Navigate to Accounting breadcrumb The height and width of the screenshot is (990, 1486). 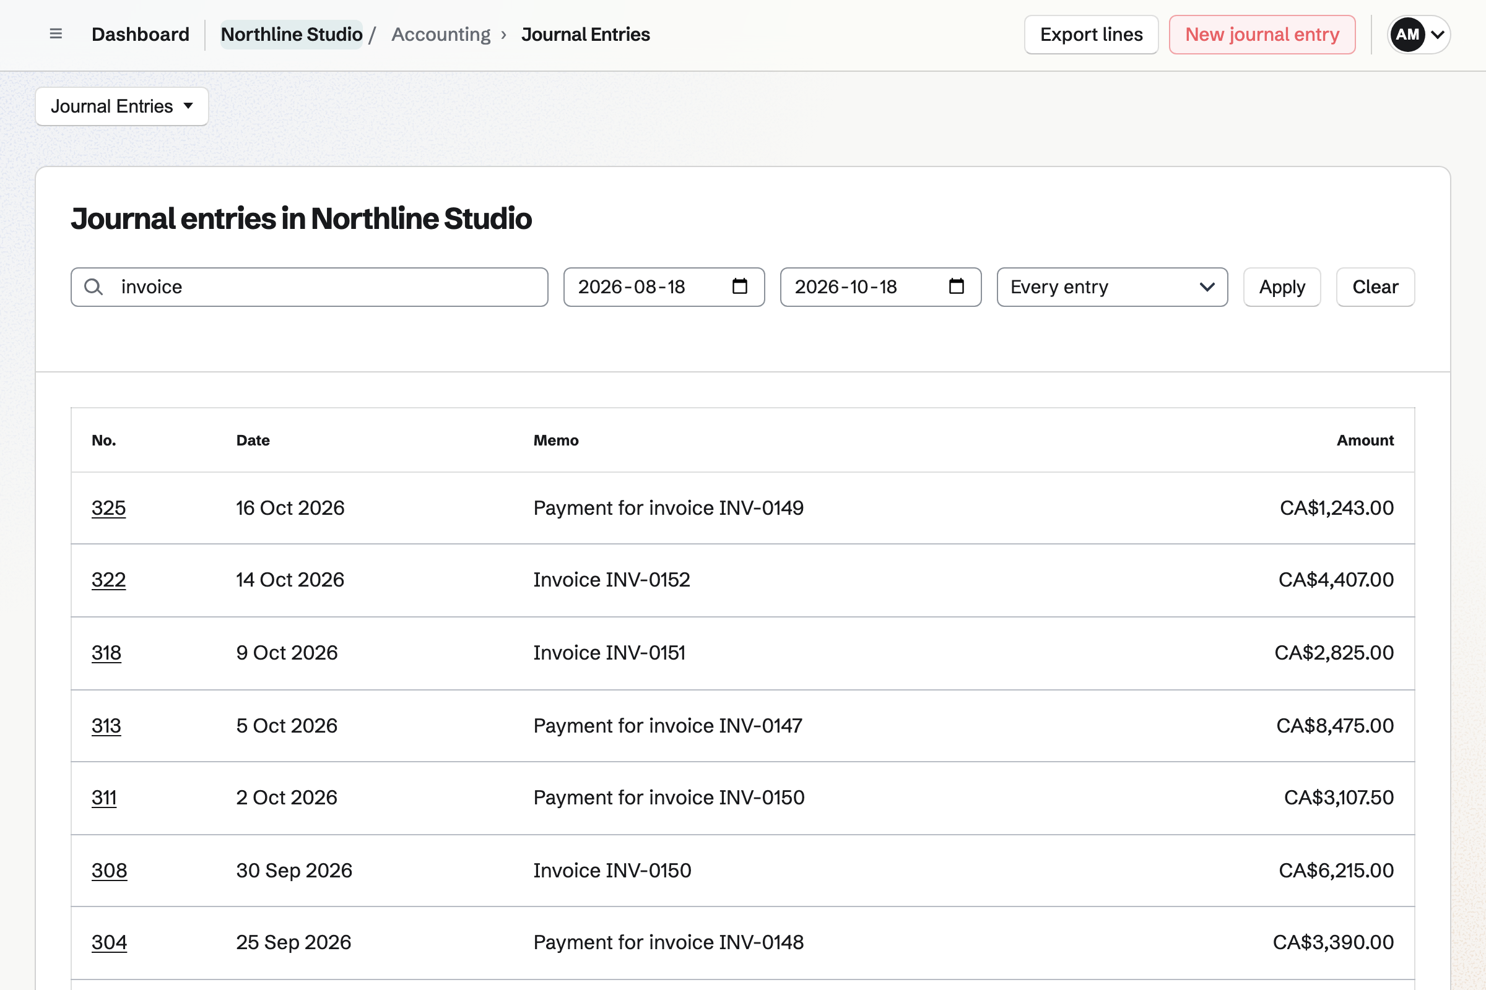pyautogui.click(x=441, y=34)
